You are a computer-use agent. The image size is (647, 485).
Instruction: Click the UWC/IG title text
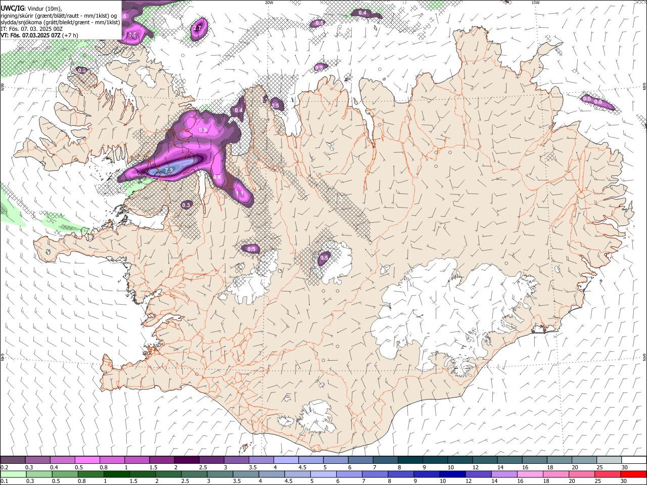[12, 8]
